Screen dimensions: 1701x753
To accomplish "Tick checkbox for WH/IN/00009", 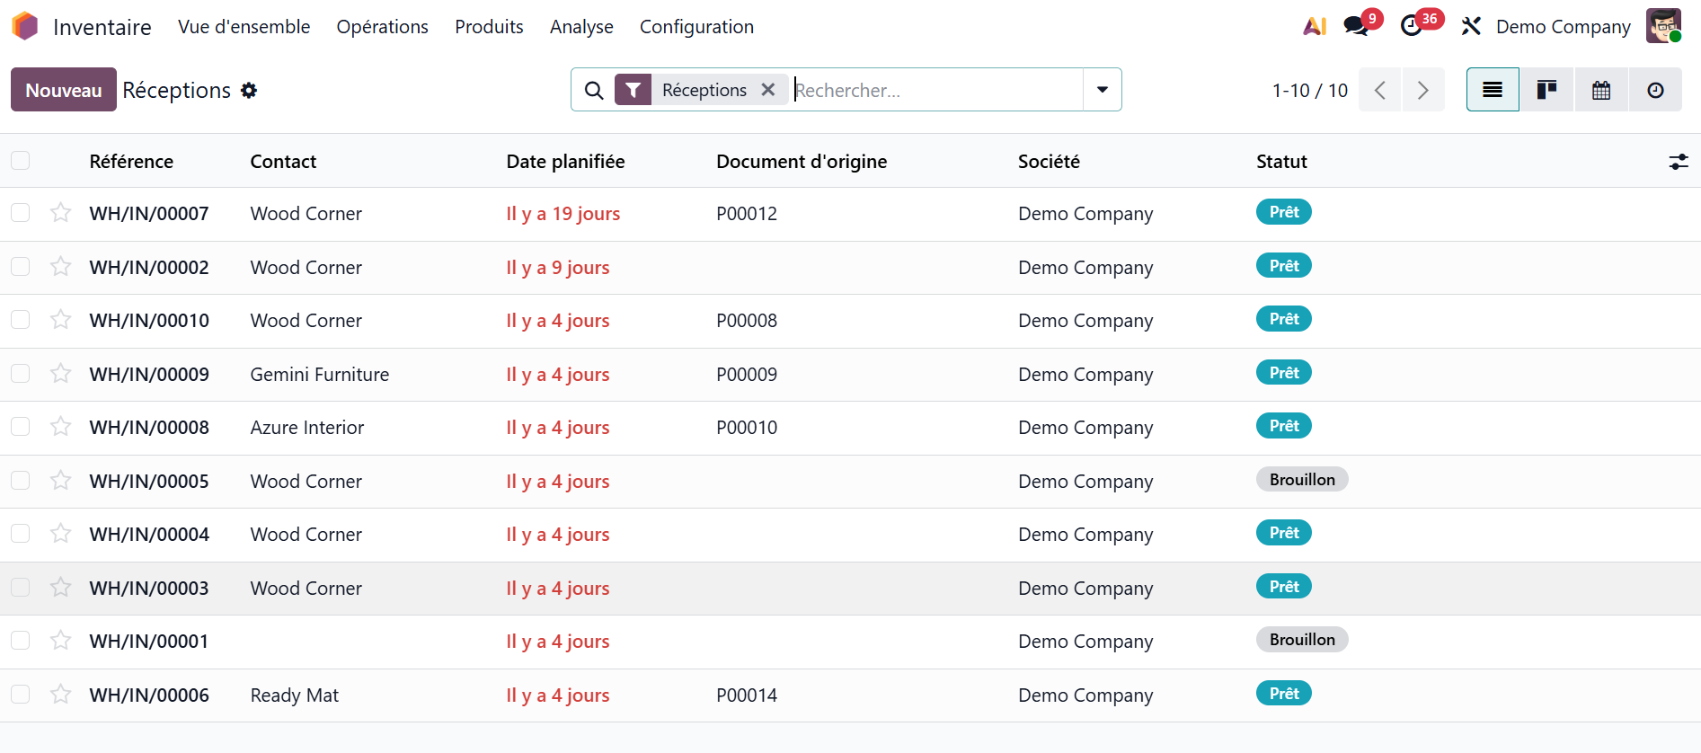I will pyautogui.click(x=20, y=374).
